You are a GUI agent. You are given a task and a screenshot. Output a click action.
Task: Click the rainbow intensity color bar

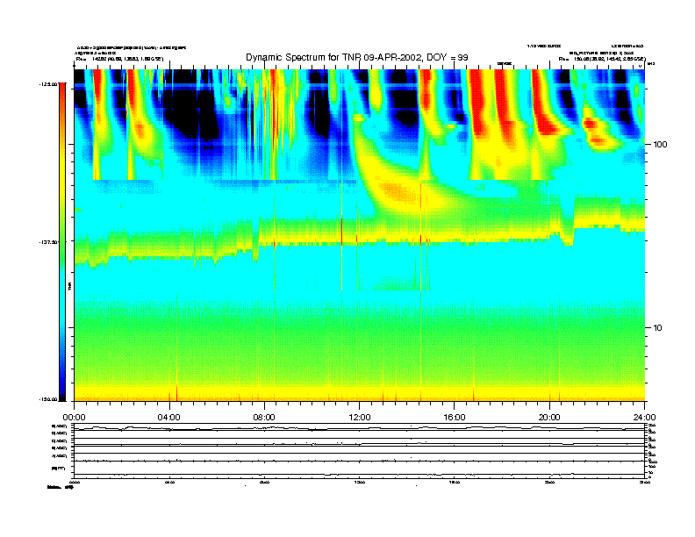(x=62, y=241)
